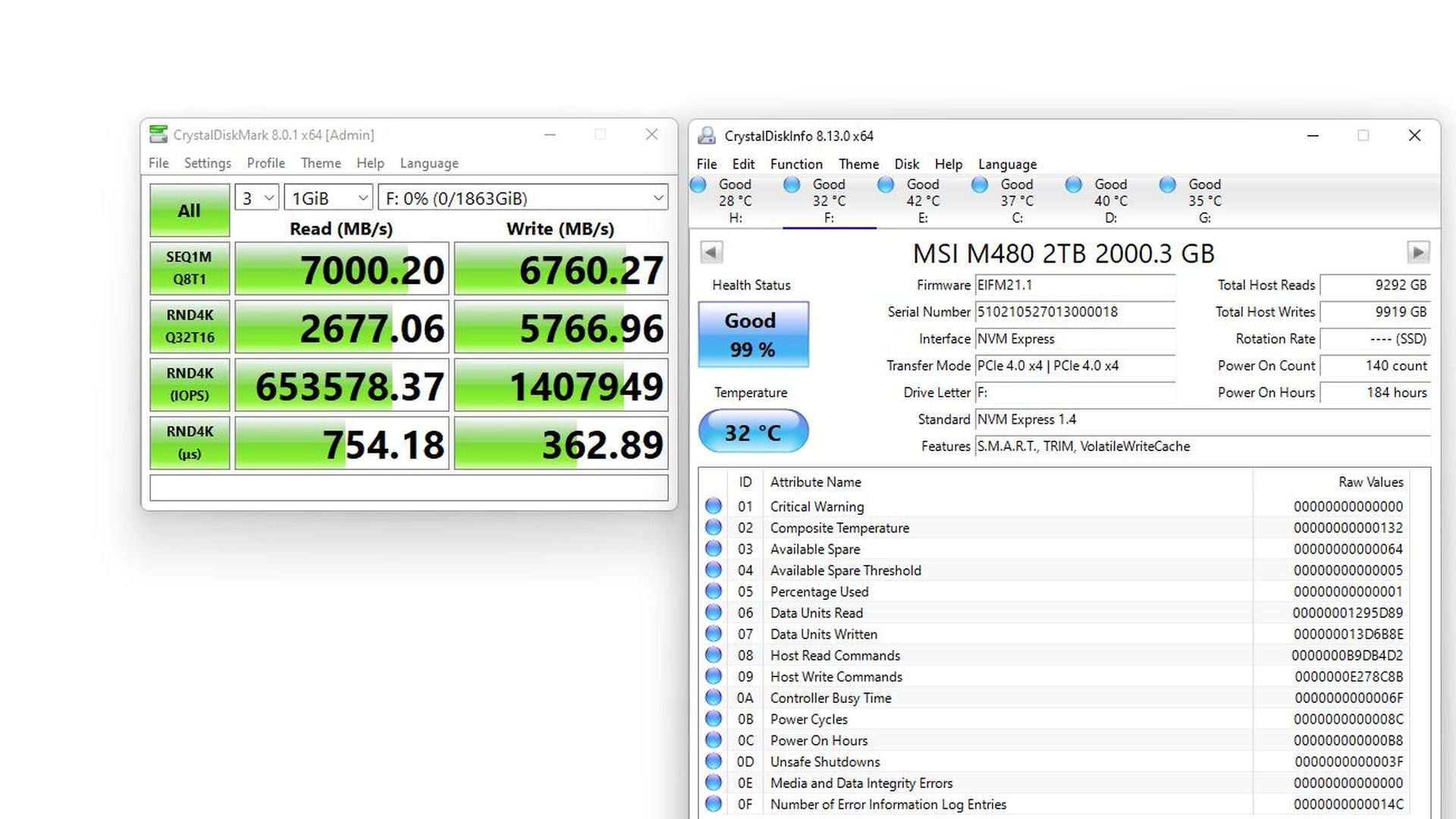This screenshot has height=819, width=1456.
Task: Click the 32 °C temperature gauge
Action: [x=752, y=431]
